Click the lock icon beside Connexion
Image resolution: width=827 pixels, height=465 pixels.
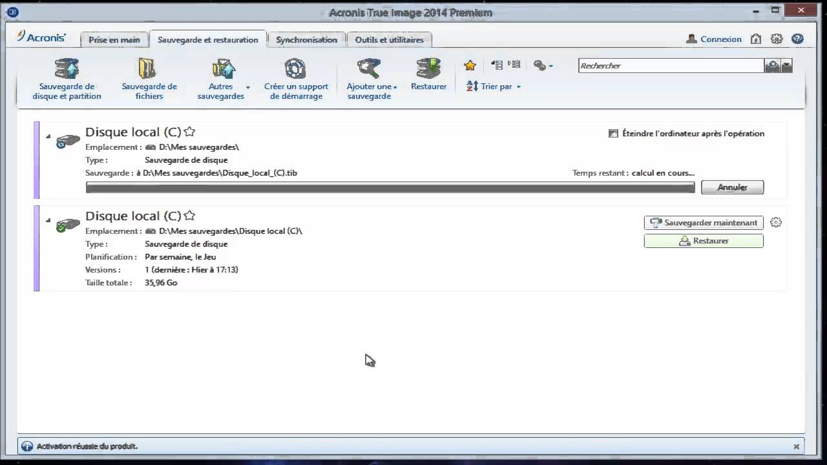(x=756, y=39)
